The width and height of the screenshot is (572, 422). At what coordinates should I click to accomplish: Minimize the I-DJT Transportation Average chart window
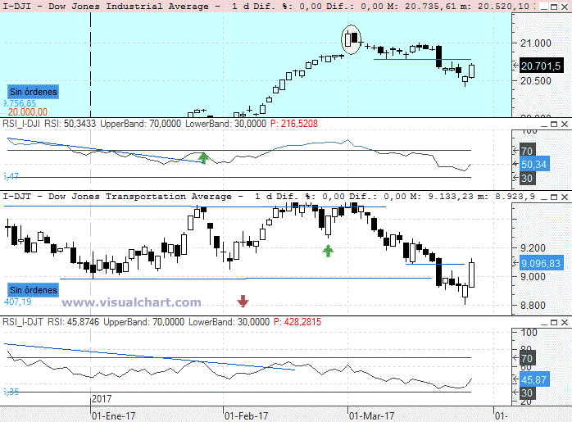click(543, 197)
